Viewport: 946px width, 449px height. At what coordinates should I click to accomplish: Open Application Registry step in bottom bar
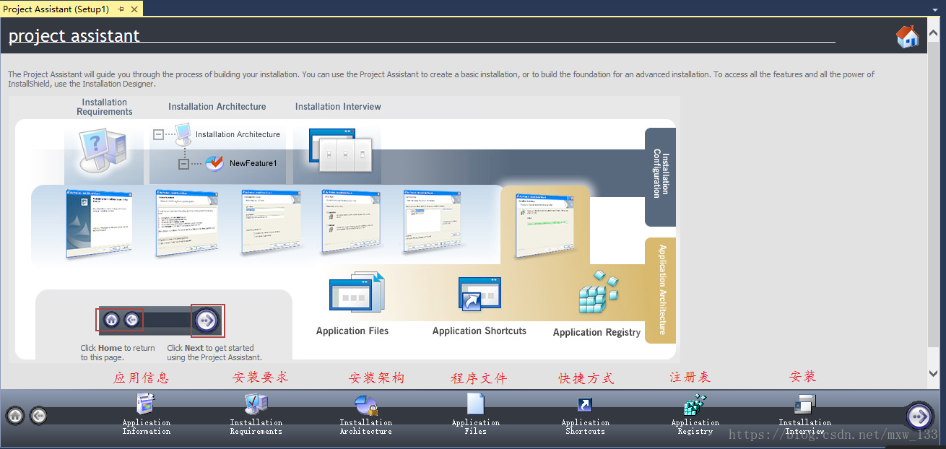coord(695,414)
